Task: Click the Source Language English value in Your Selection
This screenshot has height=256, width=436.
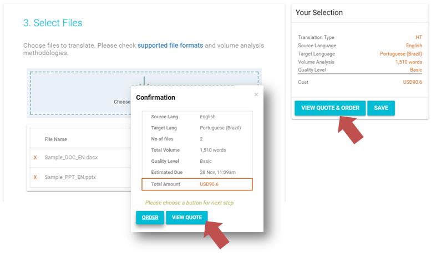Action: 414,46
